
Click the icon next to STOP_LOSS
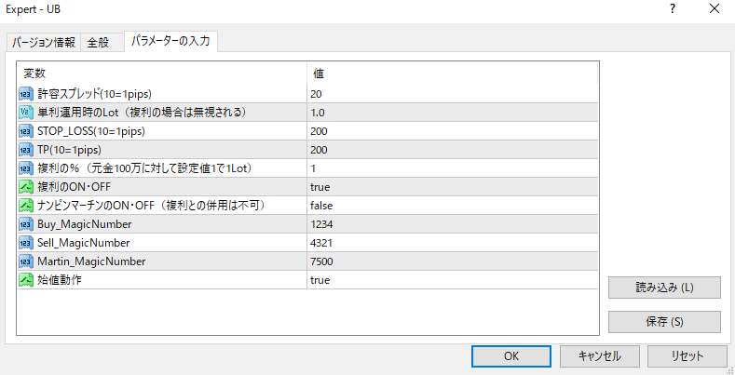tap(26, 130)
